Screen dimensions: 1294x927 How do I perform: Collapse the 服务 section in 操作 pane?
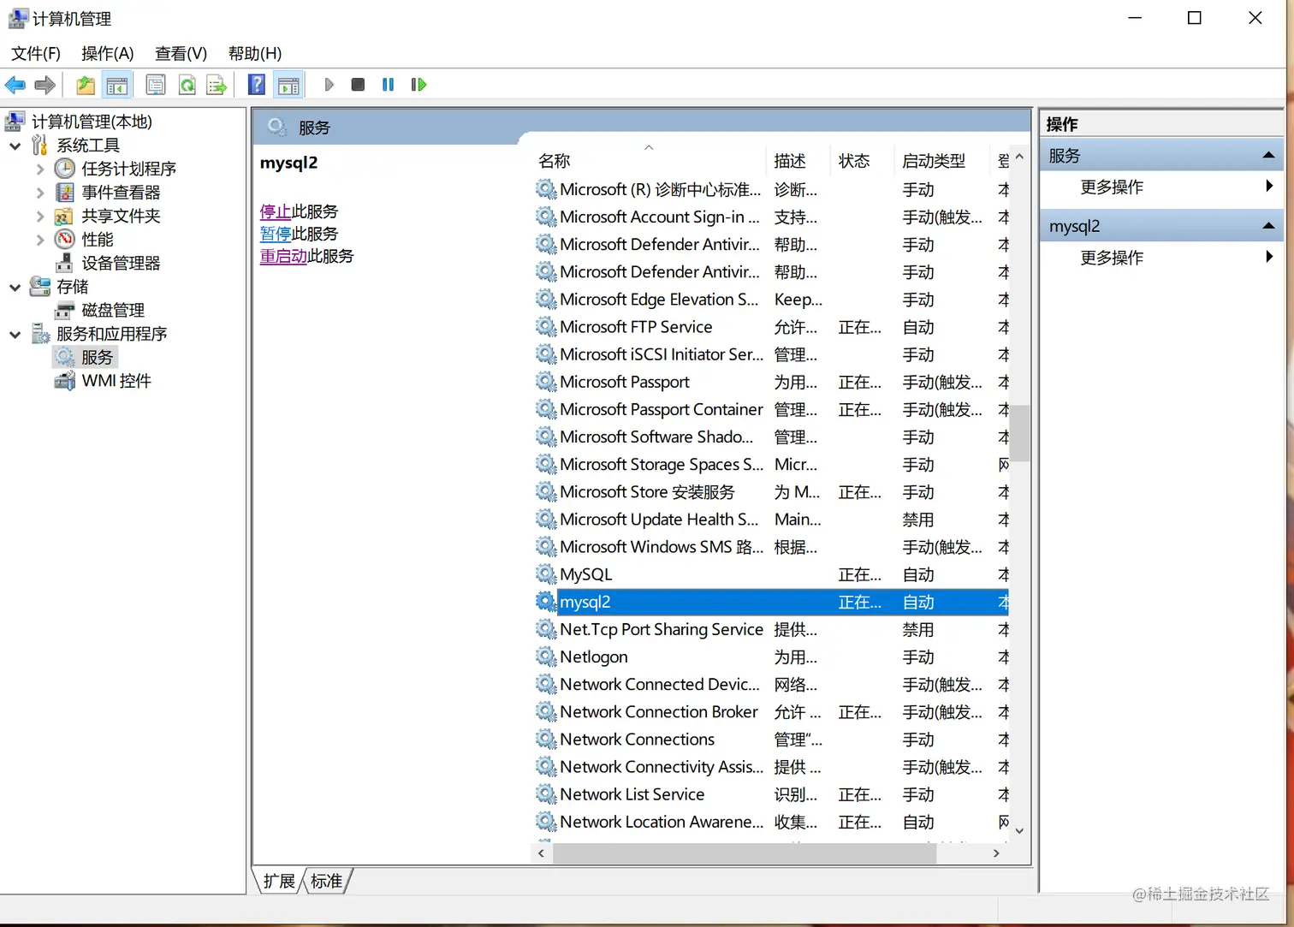[x=1268, y=156]
